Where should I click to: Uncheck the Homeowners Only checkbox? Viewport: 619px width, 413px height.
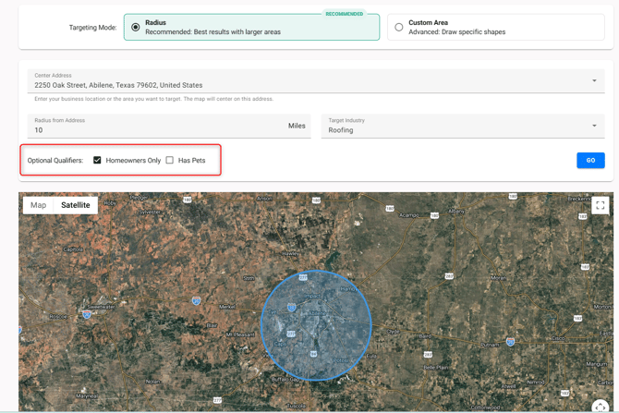click(97, 161)
